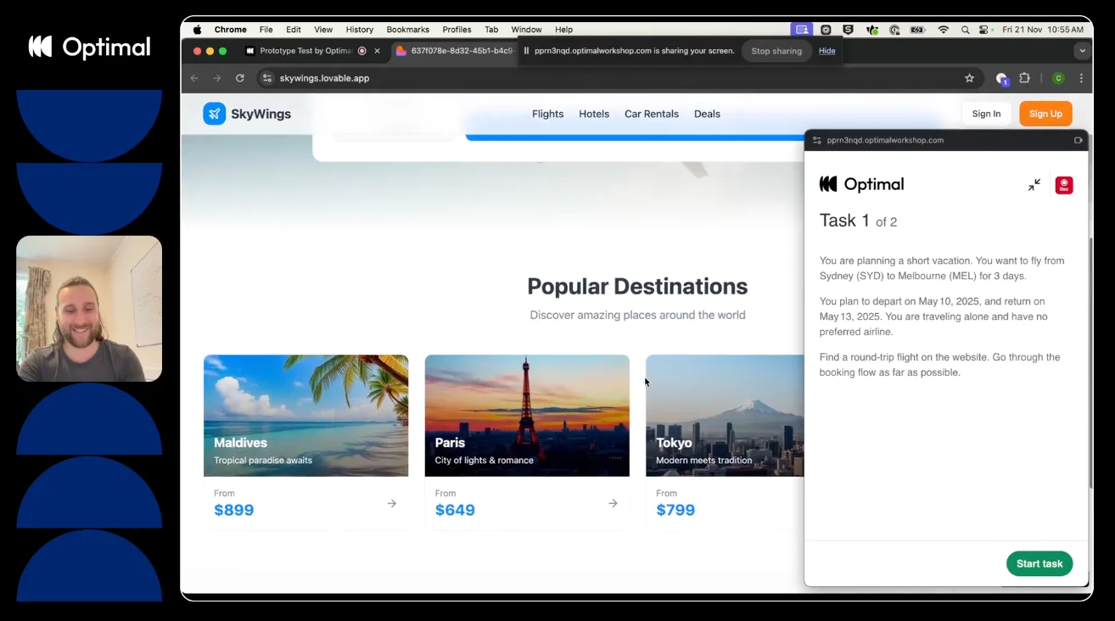Click the camera icon on the Optimal panel
Viewport: 1115px width, 621px height.
click(1078, 140)
